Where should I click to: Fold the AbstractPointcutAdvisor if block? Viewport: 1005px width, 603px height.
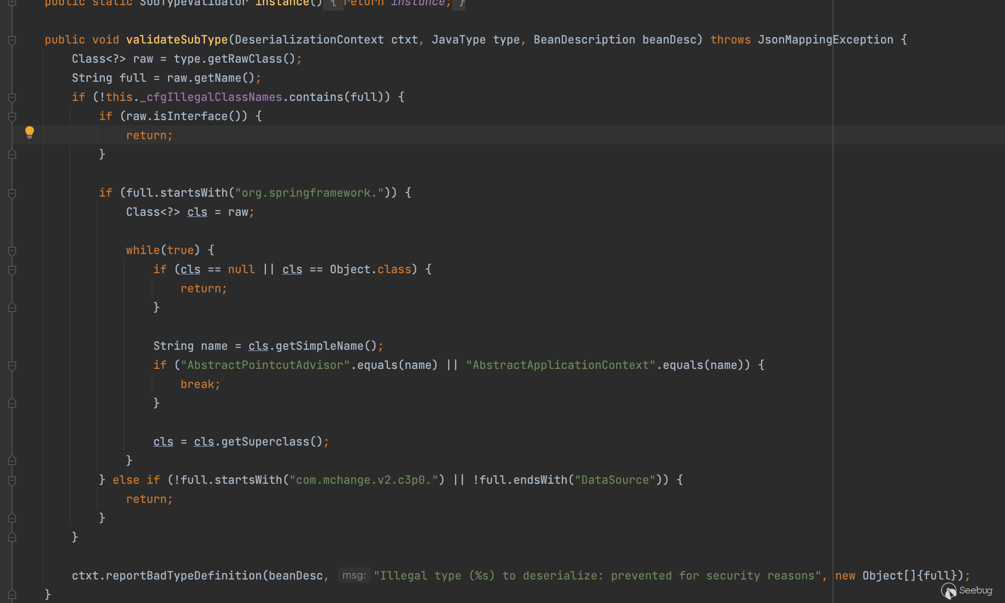pos(12,366)
